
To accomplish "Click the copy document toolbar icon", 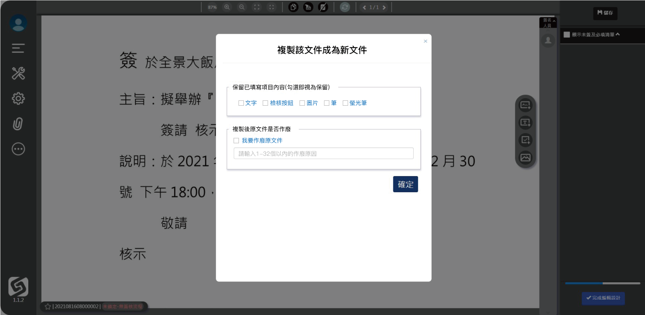I will (293, 7).
